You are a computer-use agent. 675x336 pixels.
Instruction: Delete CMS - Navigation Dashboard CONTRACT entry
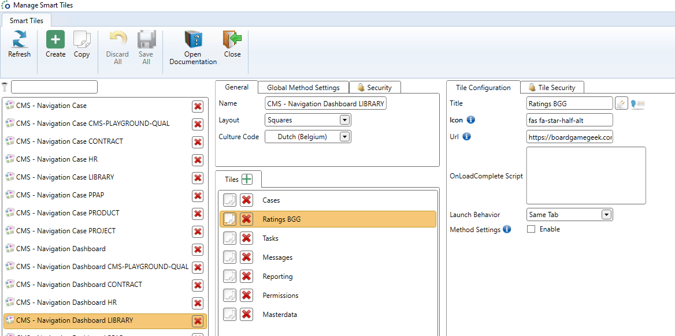pyautogui.click(x=198, y=285)
